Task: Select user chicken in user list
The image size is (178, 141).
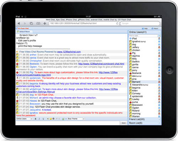Action: pyautogui.click(x=136, y=50)
